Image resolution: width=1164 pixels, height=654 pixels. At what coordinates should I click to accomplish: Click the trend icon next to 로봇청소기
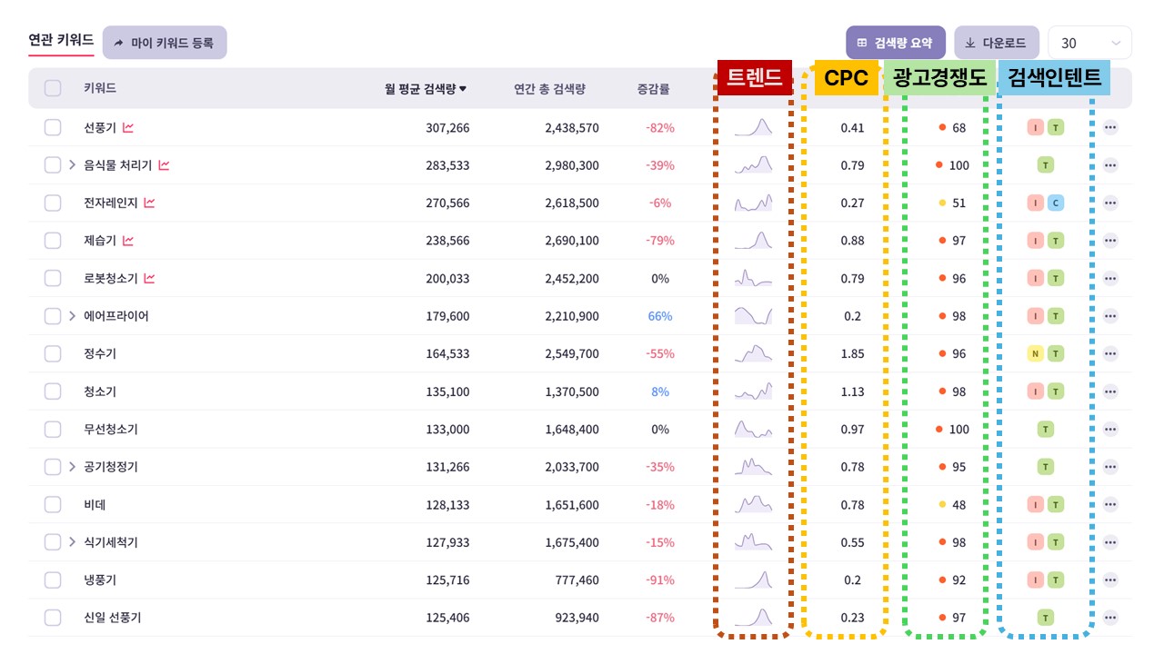[149, 278]
